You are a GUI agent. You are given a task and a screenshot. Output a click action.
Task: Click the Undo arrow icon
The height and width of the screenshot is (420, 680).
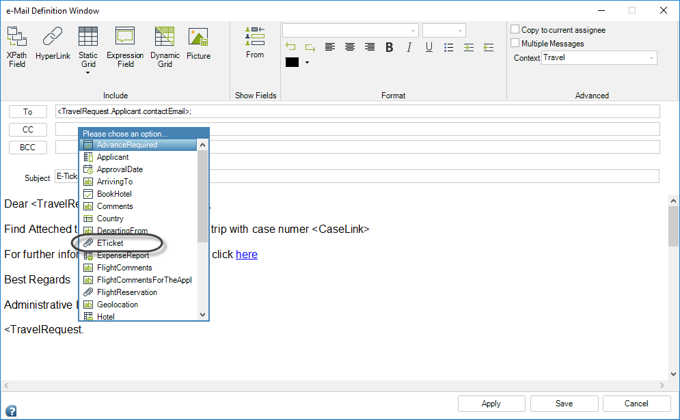click(290, 47)
